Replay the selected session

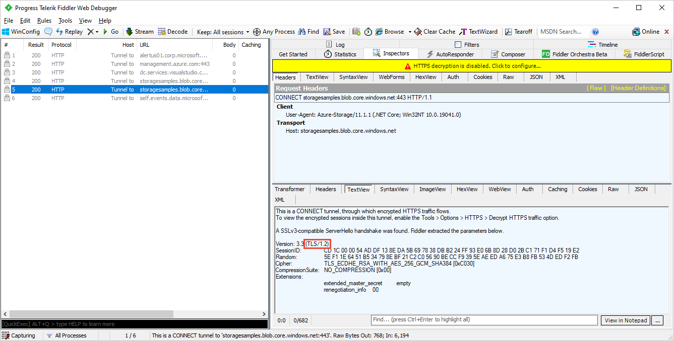(x=69, y=31)
